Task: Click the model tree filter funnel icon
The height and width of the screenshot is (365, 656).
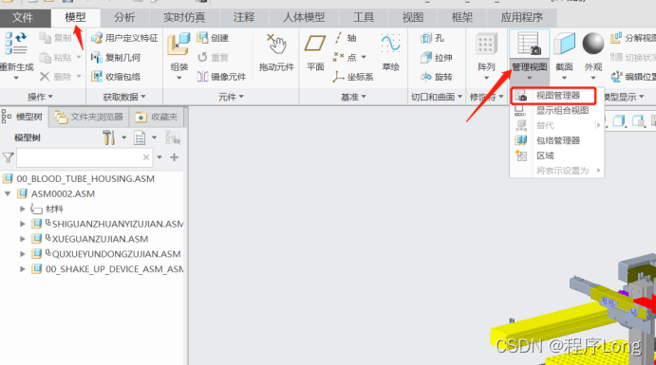Action: pos(8,157)
